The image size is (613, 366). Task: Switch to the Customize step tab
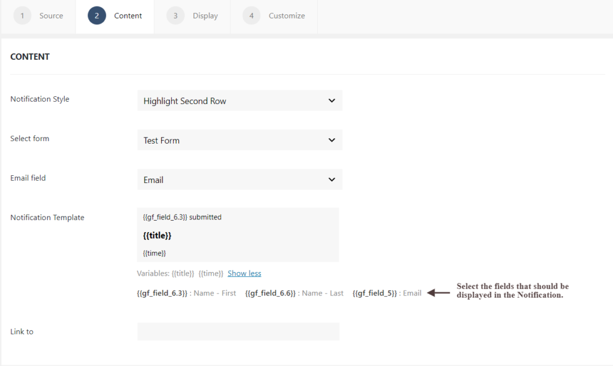(x=274, y=16)
